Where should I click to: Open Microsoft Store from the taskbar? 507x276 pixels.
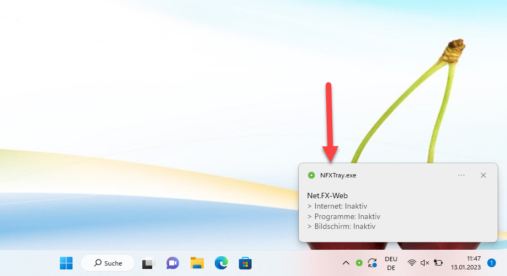[x=245, y=263]
